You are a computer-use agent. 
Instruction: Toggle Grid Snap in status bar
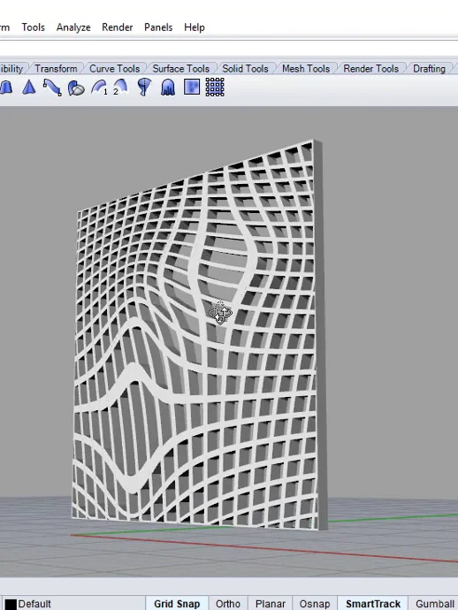(177, 604)
